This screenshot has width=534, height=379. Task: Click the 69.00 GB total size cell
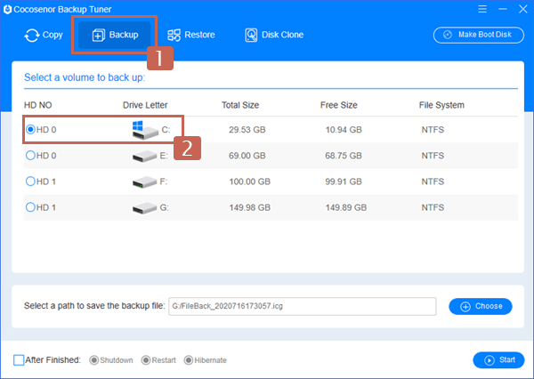(x=247, y=156)
